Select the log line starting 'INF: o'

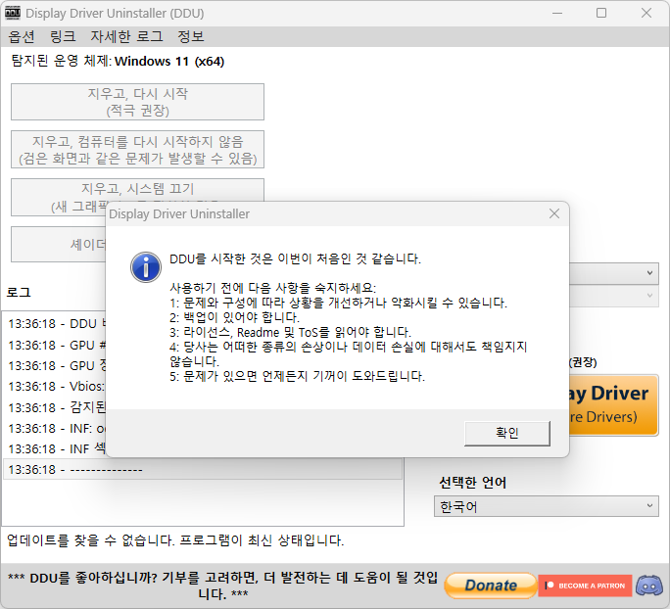tap(56, 428)
